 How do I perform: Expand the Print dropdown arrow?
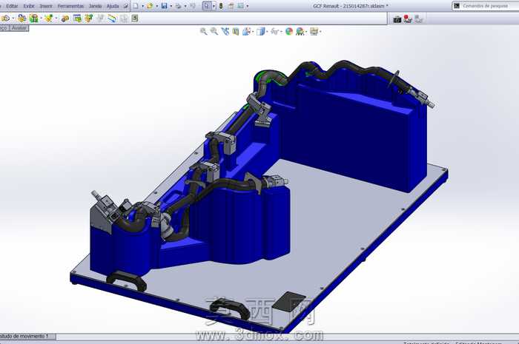pos(185,6)
